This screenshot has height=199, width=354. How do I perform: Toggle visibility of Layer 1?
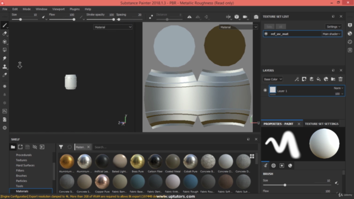pyautogui.click(x=265, y=90)
